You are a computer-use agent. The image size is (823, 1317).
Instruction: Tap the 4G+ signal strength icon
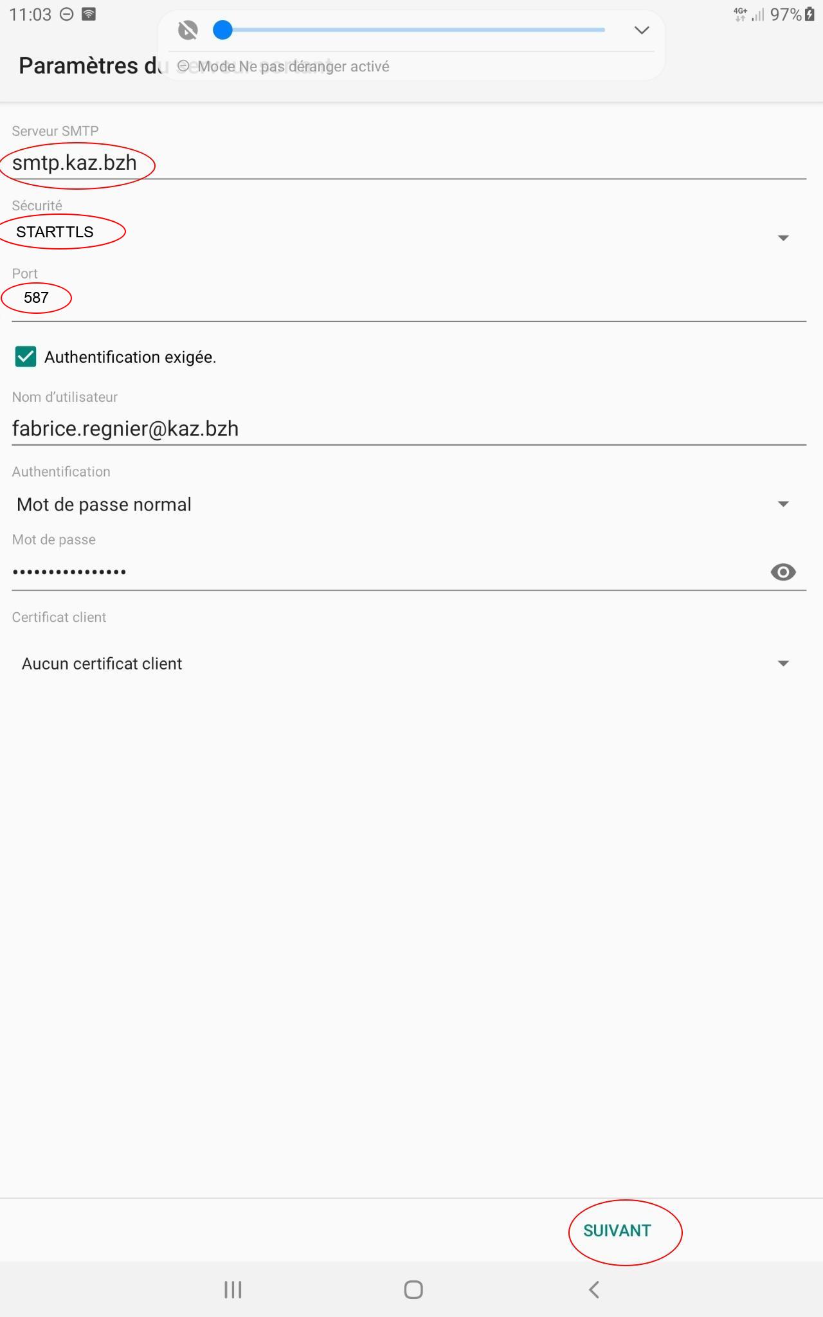(x=749, y=14)
